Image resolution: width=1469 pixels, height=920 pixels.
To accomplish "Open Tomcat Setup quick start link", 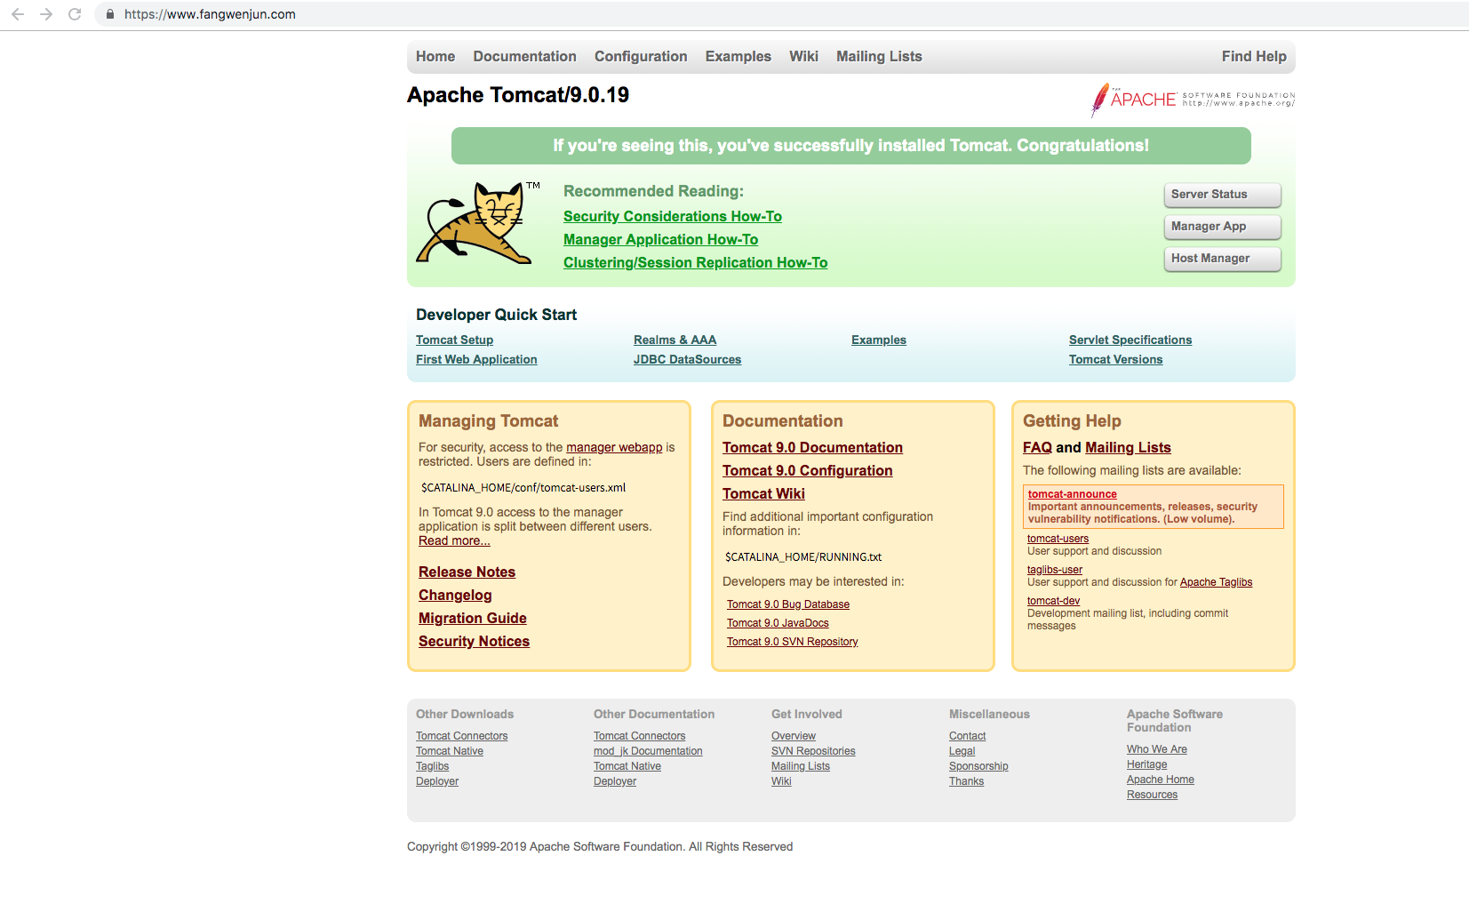I will pos(454,340).
